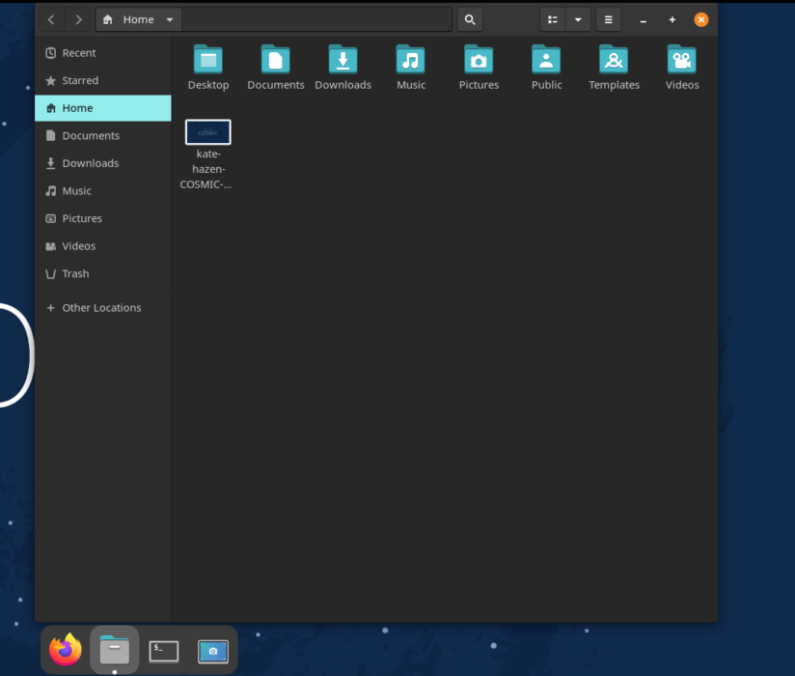This screenshot has height=676, width=795.
Task: Expand the Home path dropdown
Action: 170,19
